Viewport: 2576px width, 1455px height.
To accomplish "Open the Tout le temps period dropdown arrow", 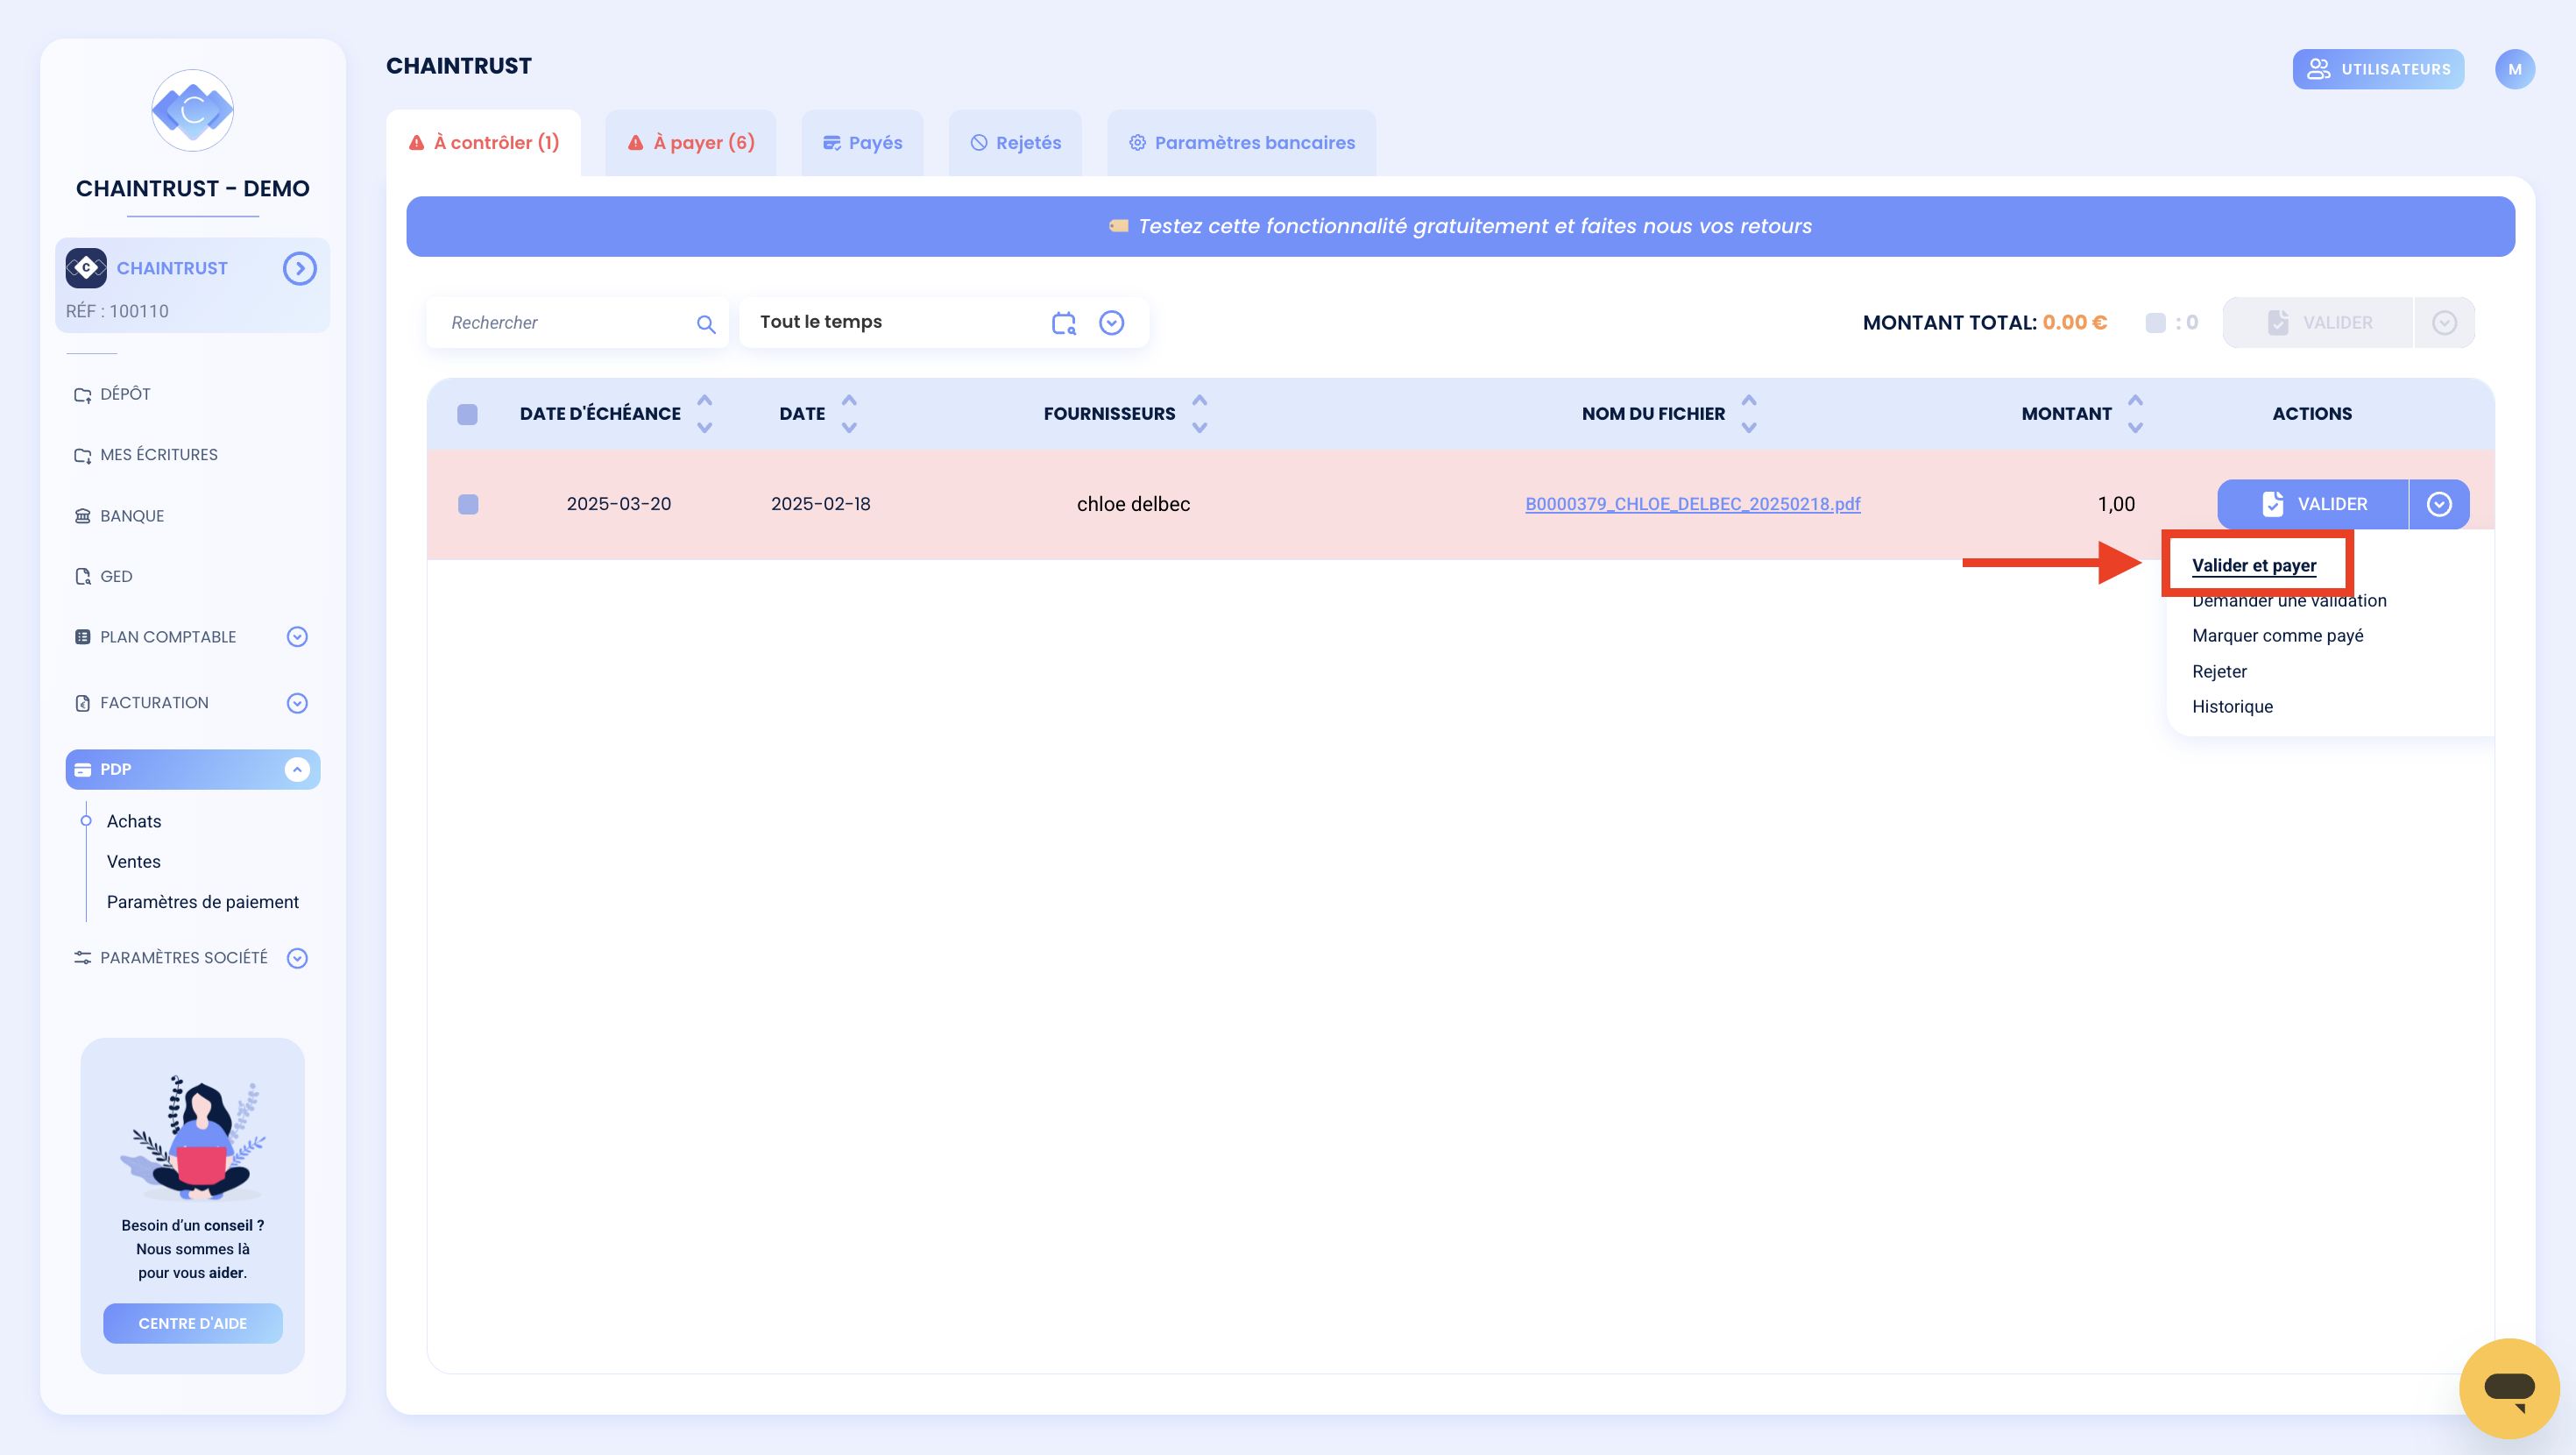I will tap(1111, 323).
